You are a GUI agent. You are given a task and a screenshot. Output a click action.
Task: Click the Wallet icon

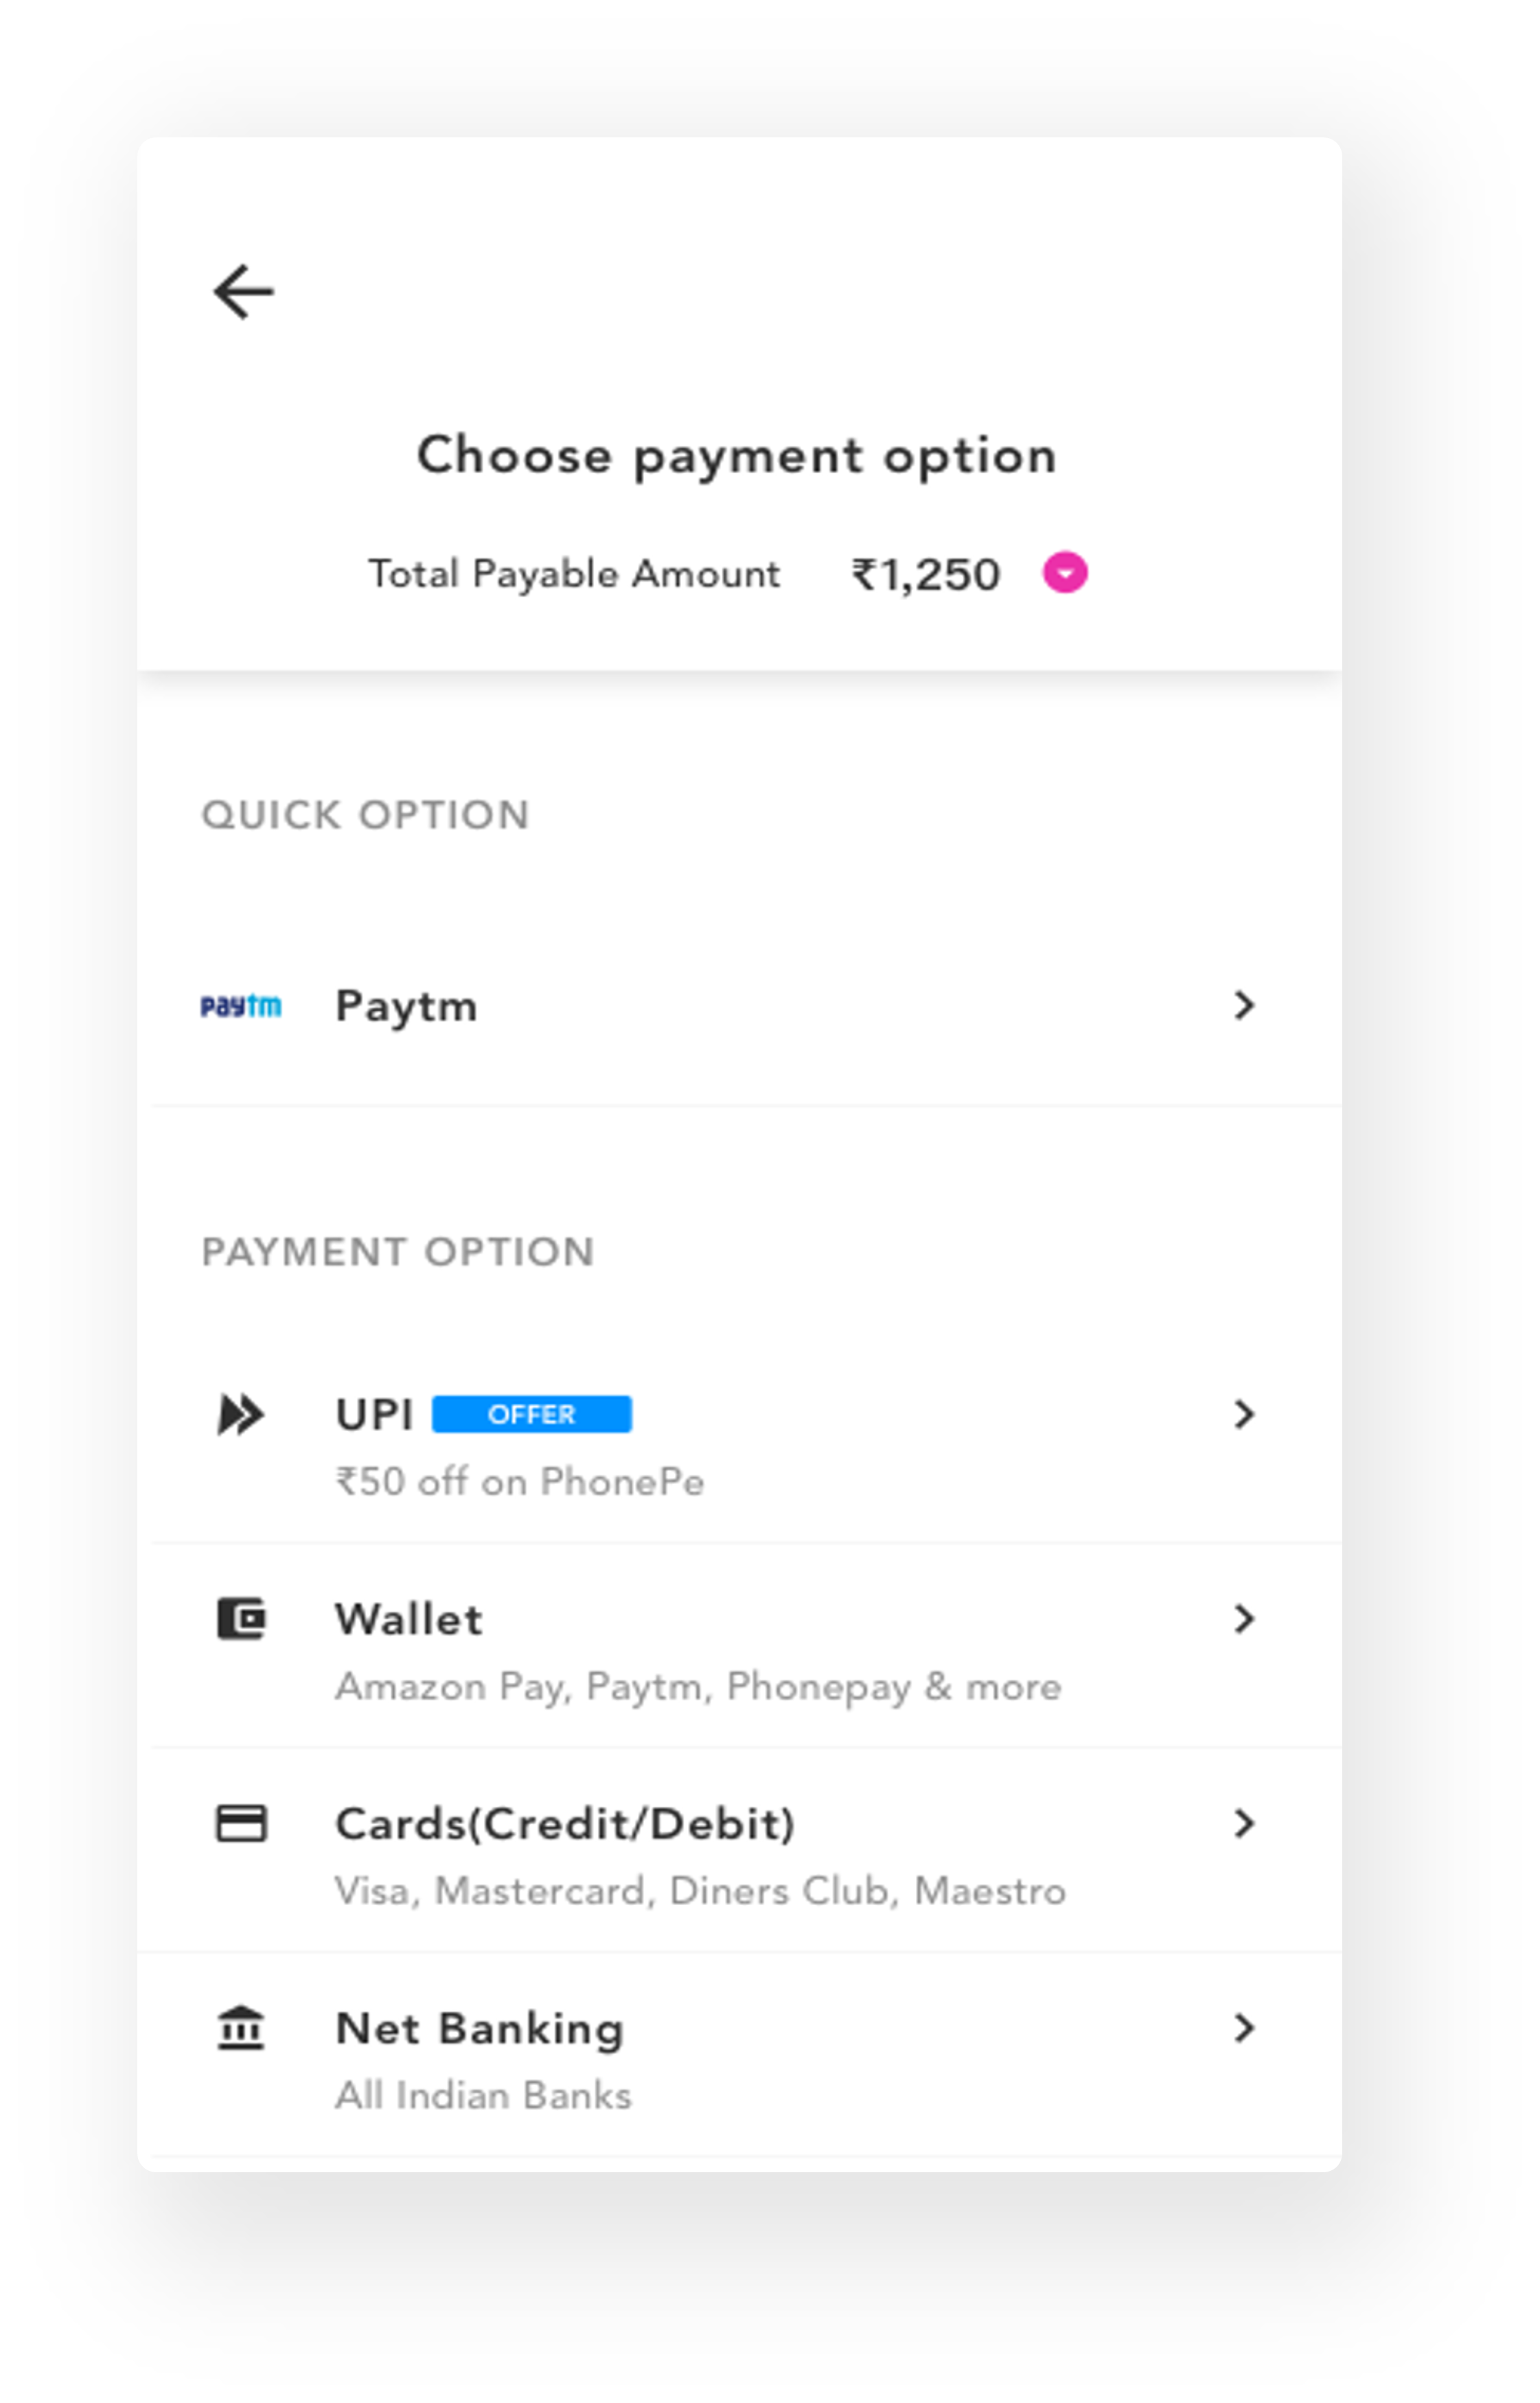click(241, 1619)
